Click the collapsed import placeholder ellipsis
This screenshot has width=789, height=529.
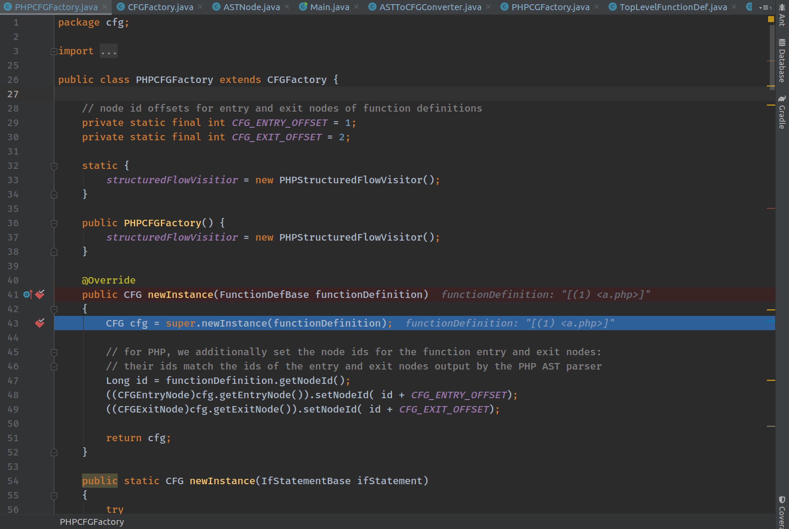coord(109,51)
